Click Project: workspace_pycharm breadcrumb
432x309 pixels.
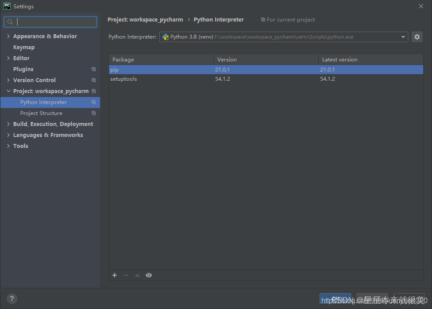click(x=145, y=20)
